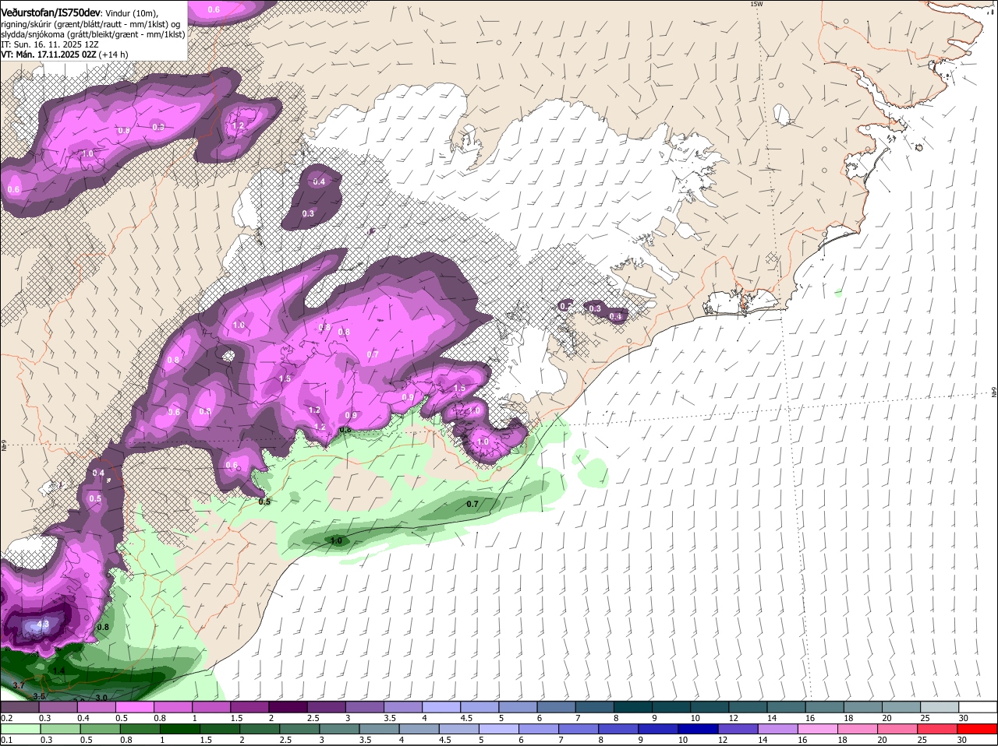The image size is (998, 746).
Task: Click the dark teal upper legend swatch between 8 and 9
Action: click(633, 707)
